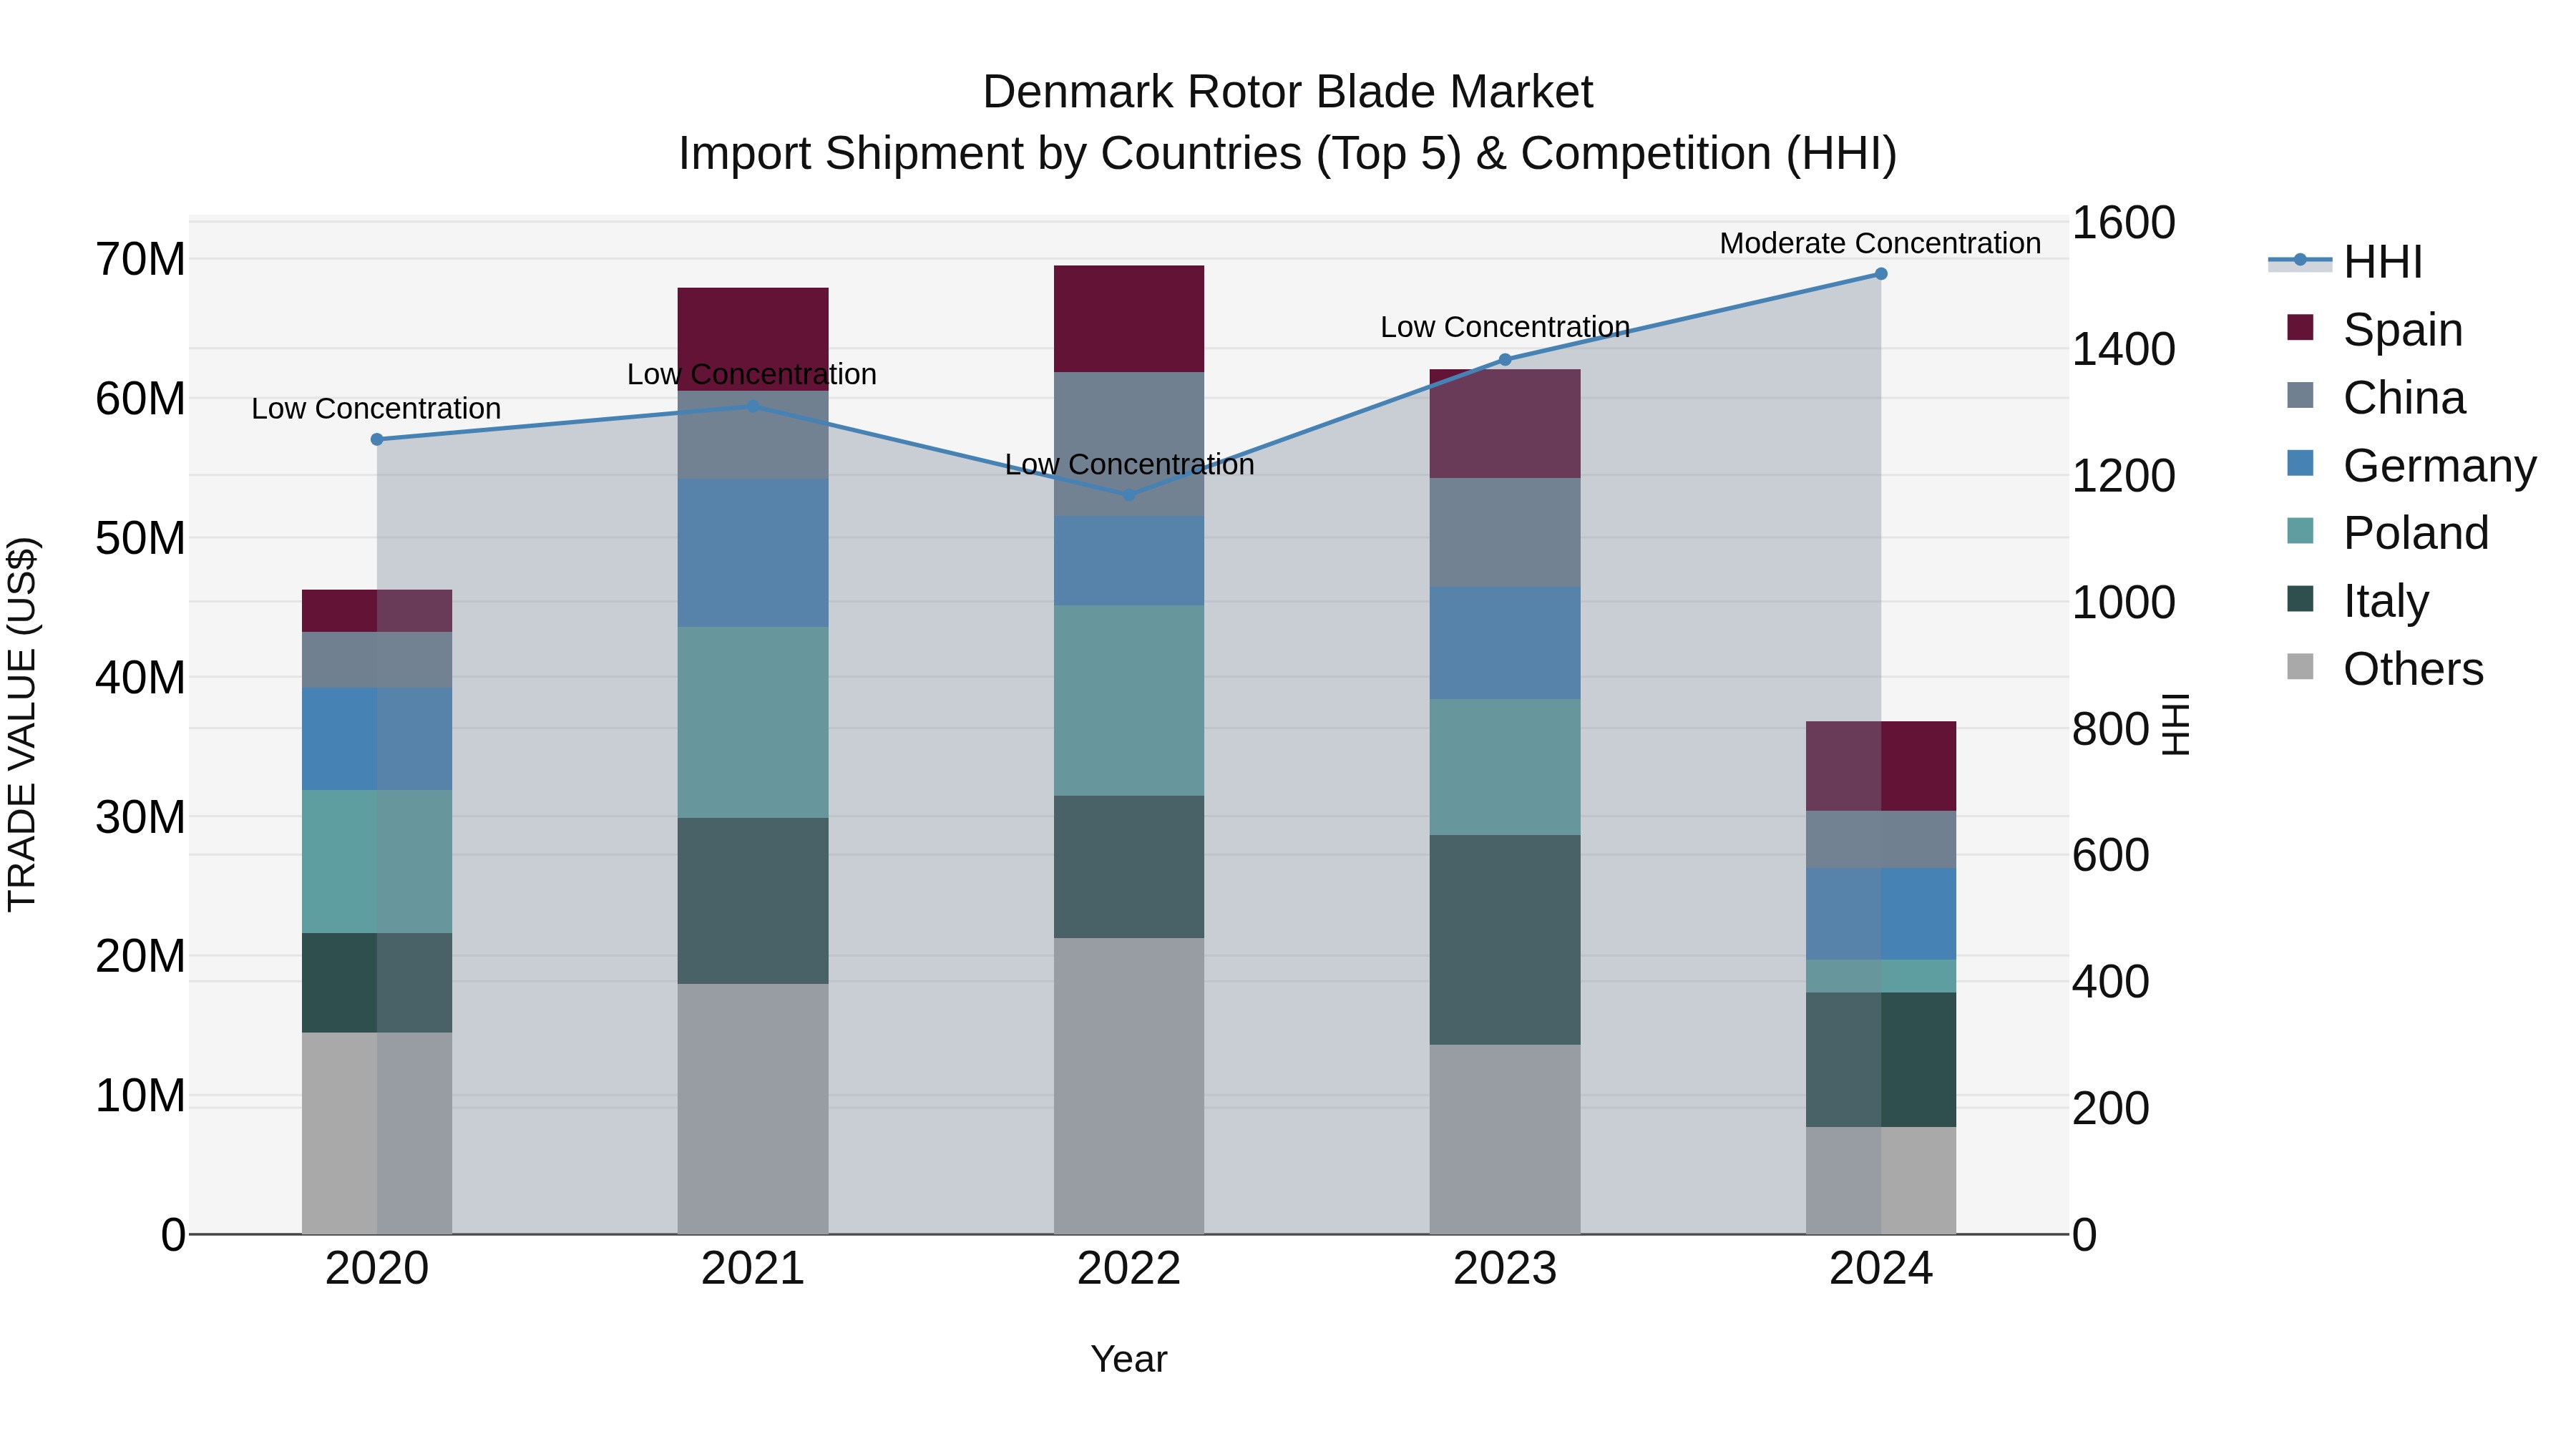Image resolution: width=2576 pixels, height=1449 pixels.
Task: Click the Low Concentration label at 2021
Action: (752, 374)
